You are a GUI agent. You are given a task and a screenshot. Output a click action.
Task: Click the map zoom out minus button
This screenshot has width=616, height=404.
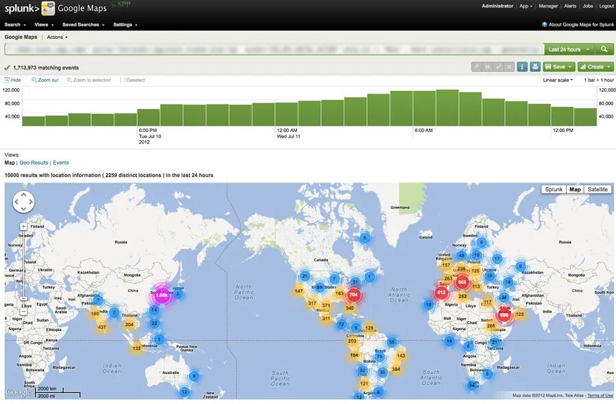click(x=23, y=312)
